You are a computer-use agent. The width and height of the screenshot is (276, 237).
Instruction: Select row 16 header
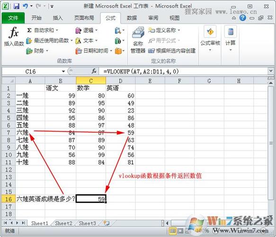coord(9,199)
